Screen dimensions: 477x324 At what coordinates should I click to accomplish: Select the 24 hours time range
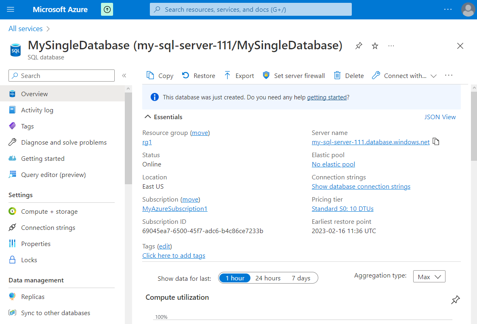pos(268,278)
